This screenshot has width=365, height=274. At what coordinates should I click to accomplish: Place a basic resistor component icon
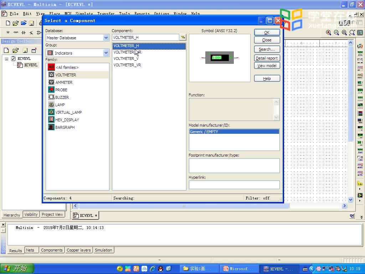click(x=16, y=32)
